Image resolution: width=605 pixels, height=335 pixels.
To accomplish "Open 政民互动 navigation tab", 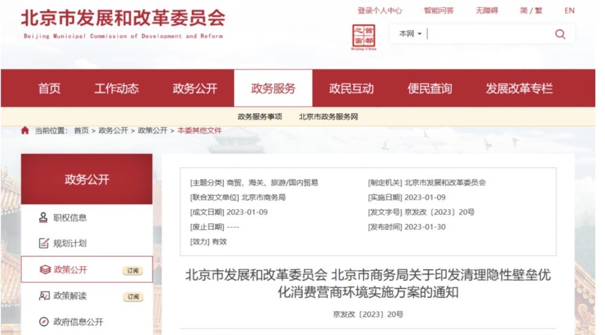I will (x=351, y=89).
